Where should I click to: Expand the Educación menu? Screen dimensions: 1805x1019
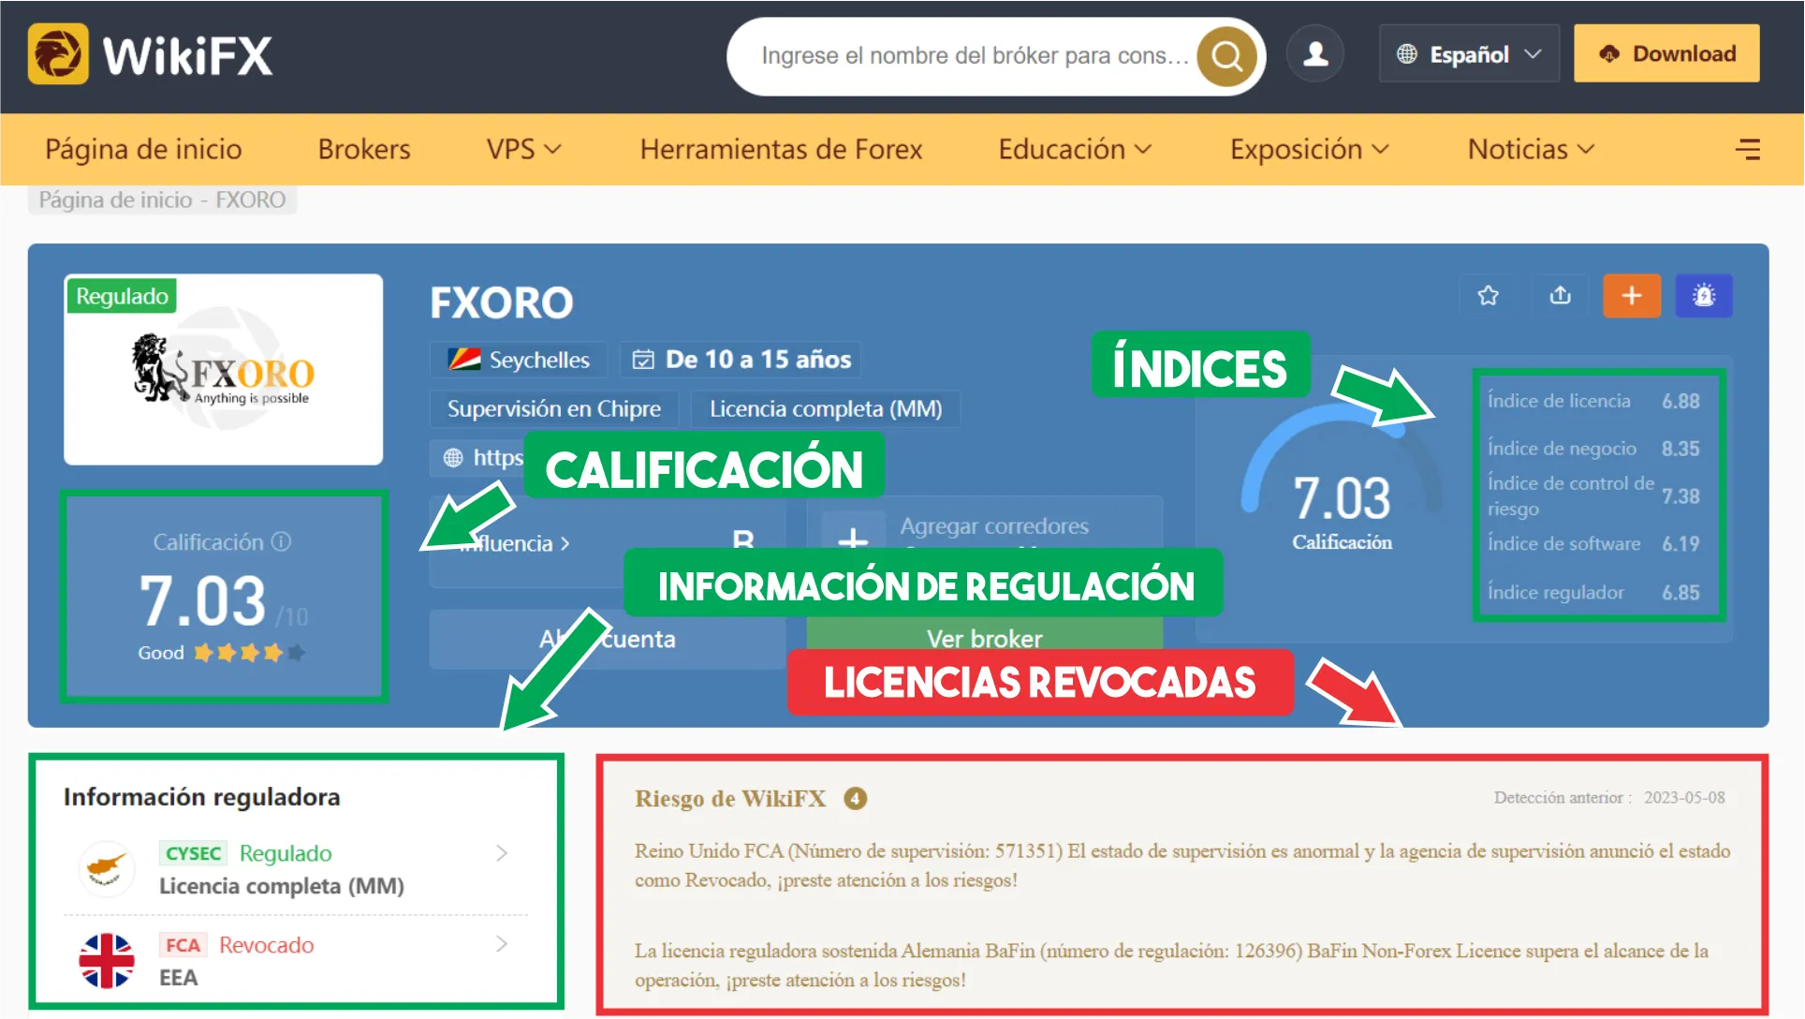[x=1074, y=149]
